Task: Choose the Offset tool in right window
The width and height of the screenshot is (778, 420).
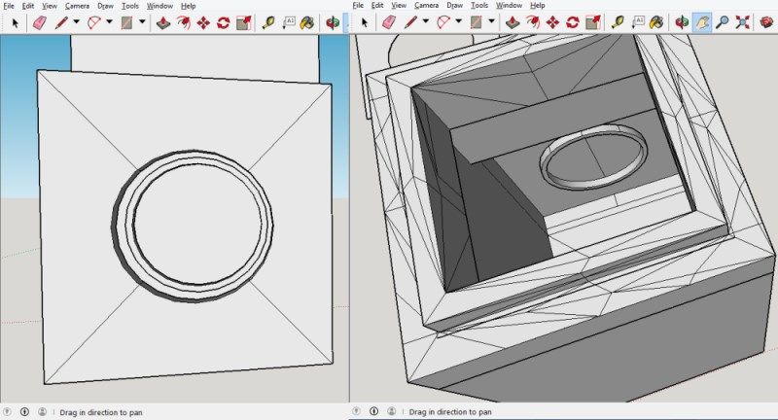Action: 533,22
